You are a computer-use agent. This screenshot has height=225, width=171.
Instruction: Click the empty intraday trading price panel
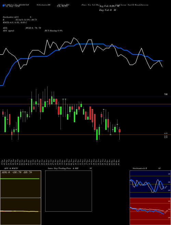tap(68, 191)
